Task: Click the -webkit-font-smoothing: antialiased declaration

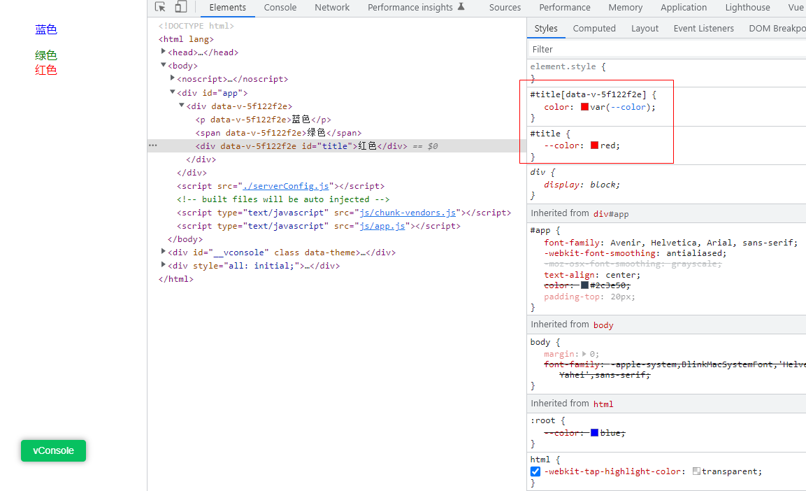Action: tap(635, 253)
